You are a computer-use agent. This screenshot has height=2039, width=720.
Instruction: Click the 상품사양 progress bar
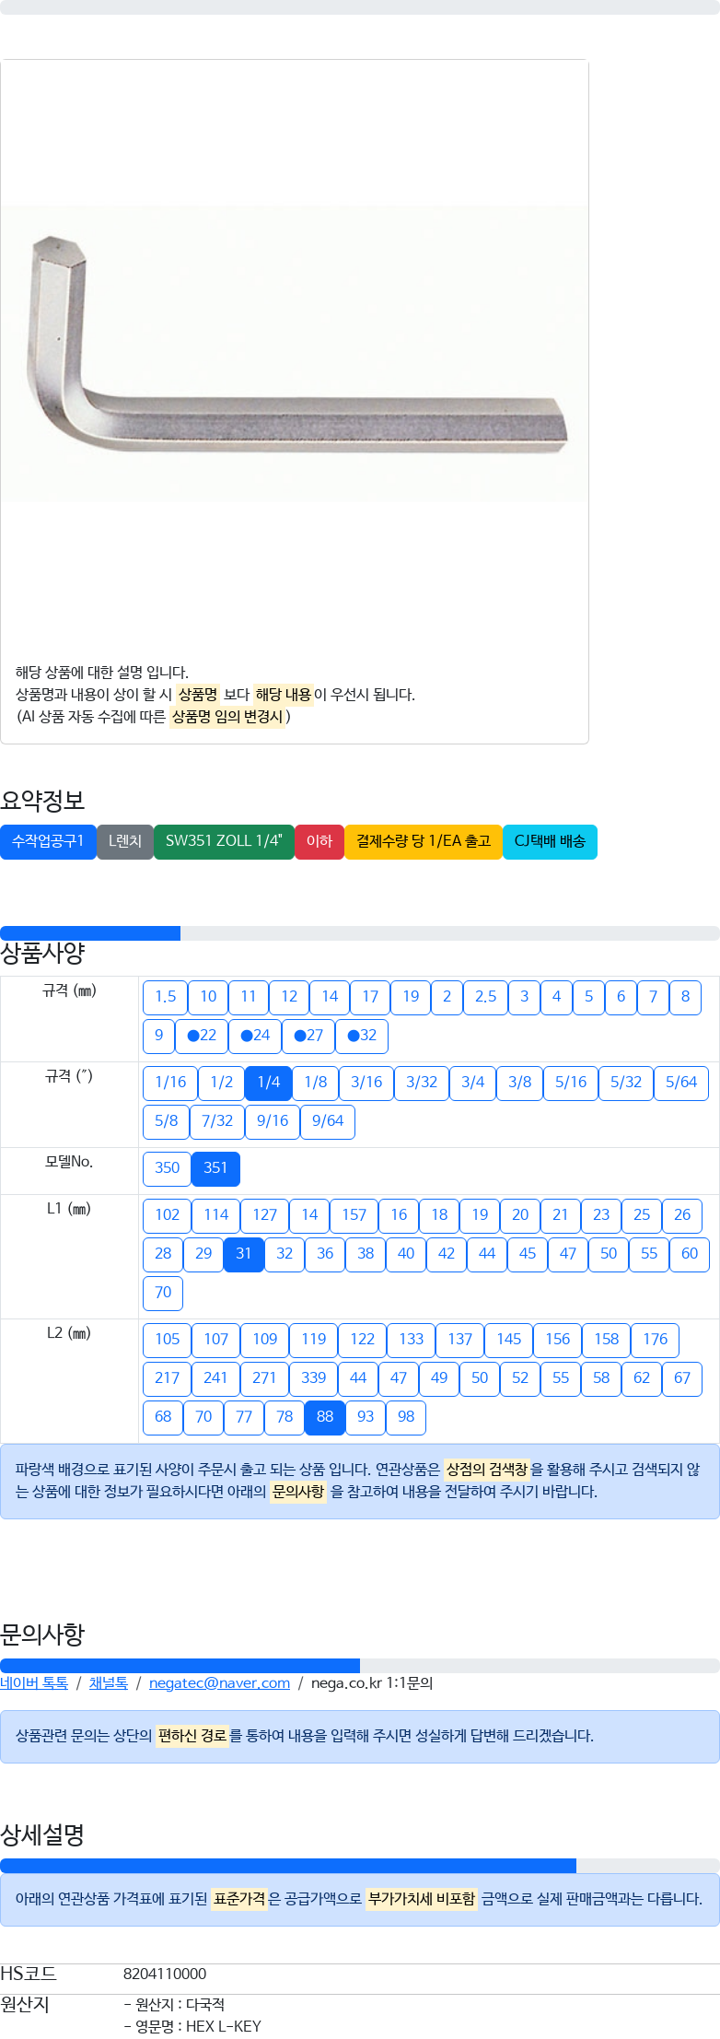(360, 933)
